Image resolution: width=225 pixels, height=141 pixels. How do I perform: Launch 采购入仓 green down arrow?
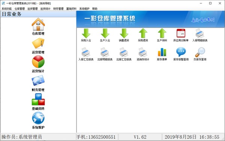(x=86, y=33)
